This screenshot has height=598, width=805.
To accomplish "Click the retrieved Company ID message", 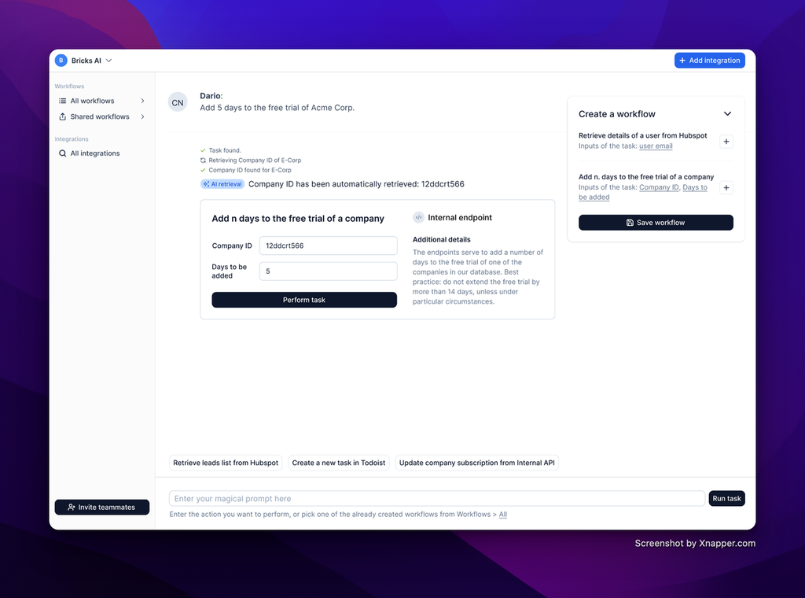I will pyautogui.click(x=356, y=184).
